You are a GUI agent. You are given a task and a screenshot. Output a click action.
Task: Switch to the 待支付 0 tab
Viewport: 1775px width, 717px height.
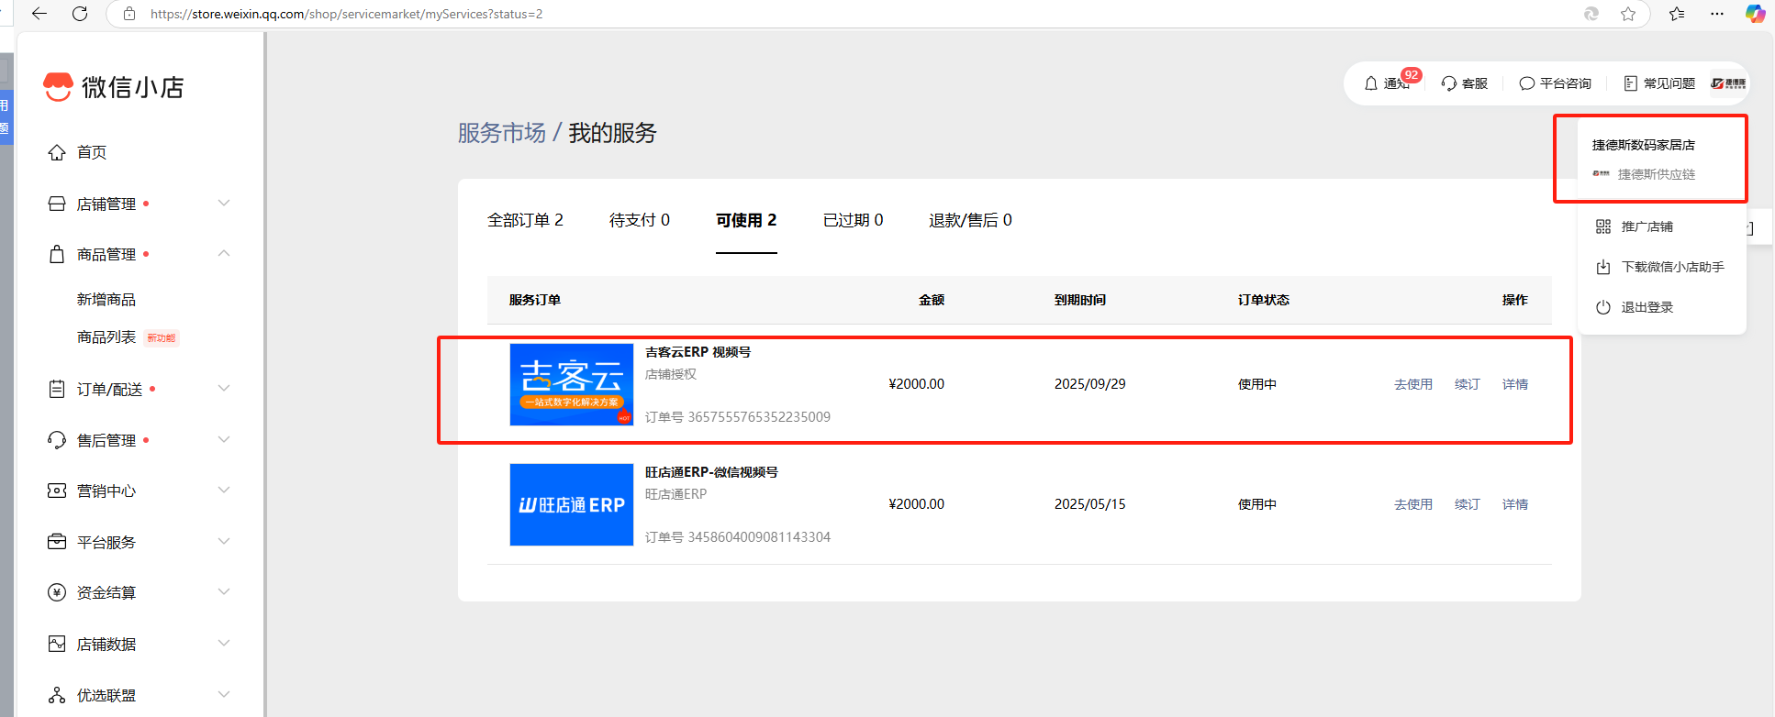[640, 220]
